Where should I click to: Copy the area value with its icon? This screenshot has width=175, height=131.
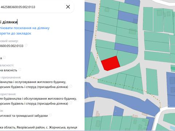click(4, 57)
